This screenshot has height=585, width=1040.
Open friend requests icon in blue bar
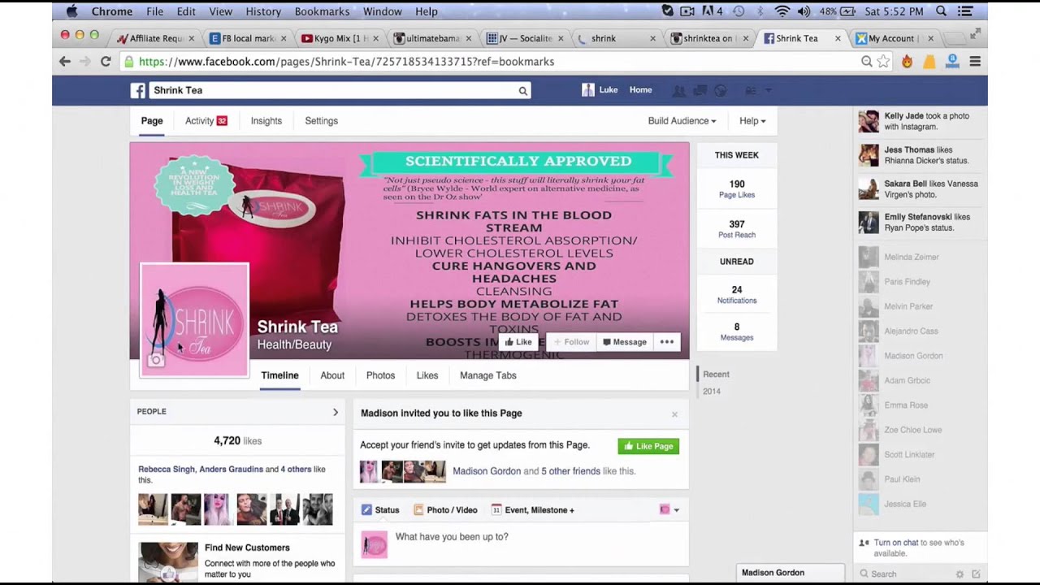click(x=679, y=90)
